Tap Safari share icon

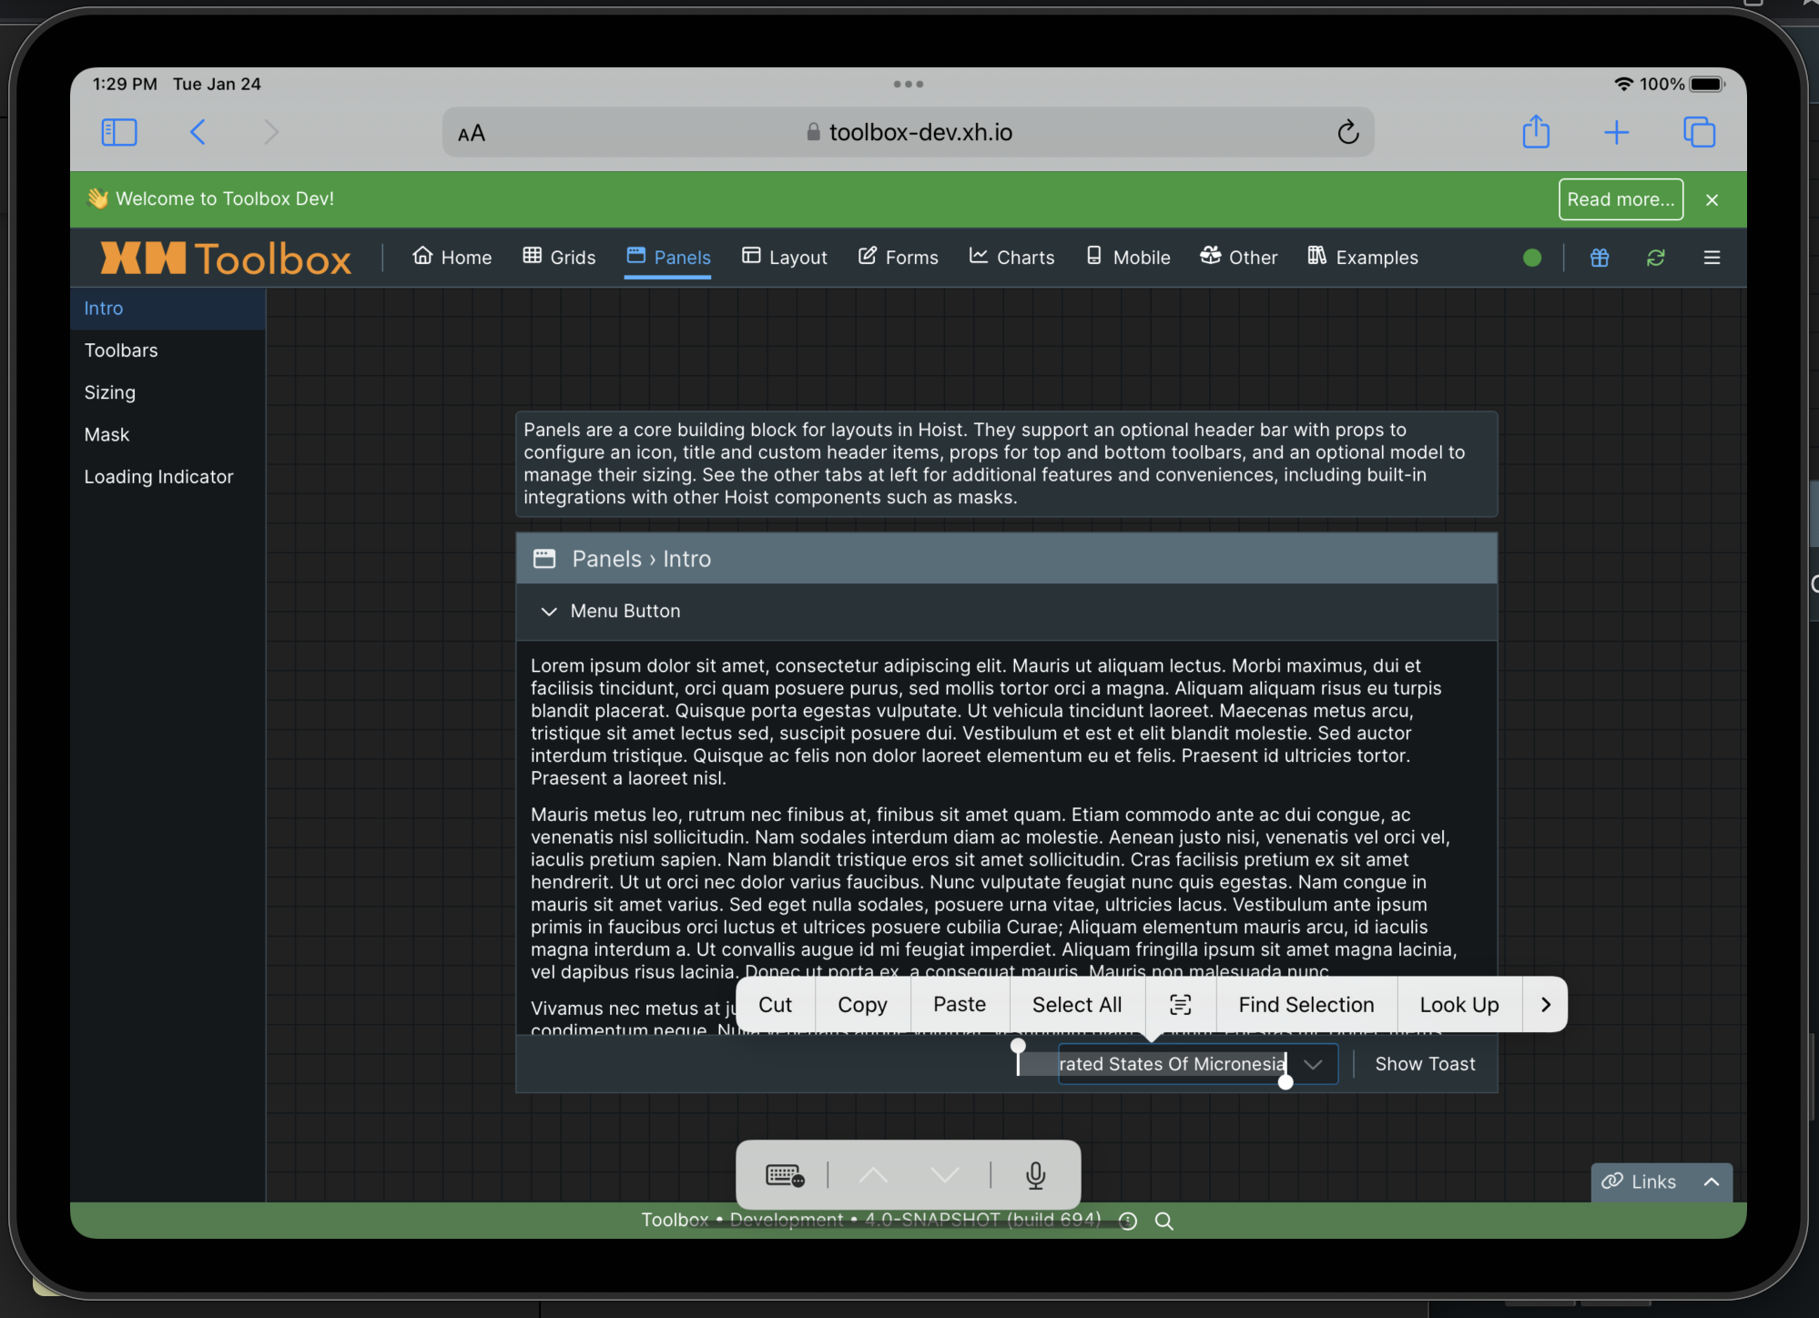[x=1536, y=132]
